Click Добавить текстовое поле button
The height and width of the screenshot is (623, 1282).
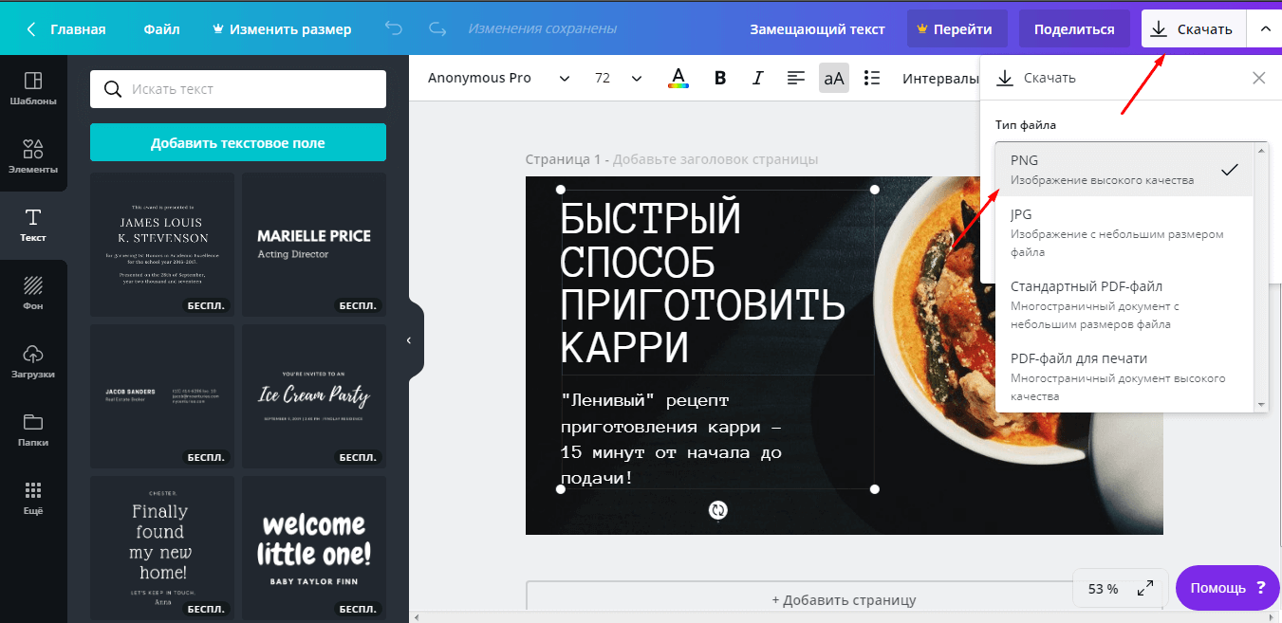tap(237, 143)
